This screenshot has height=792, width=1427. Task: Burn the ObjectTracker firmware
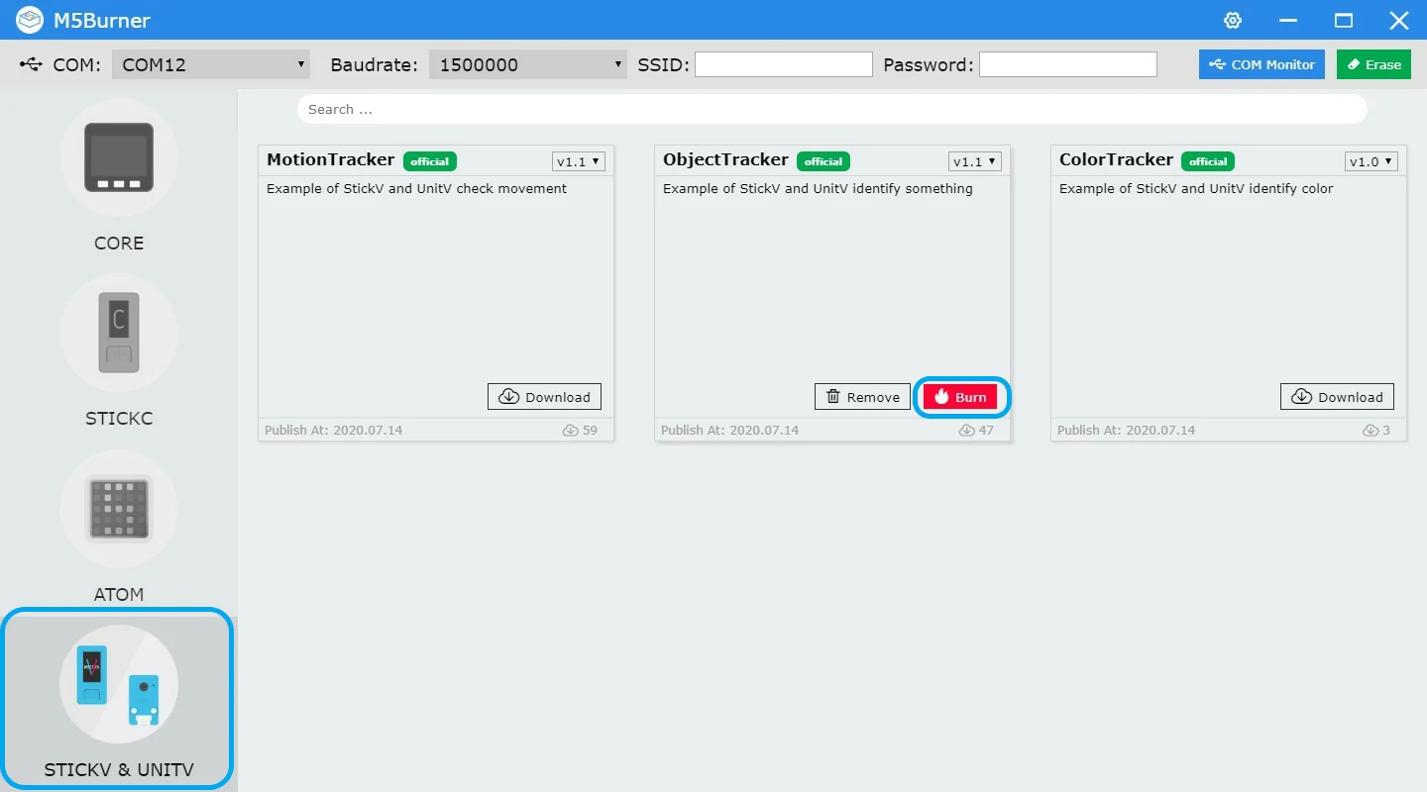tap(960, 397)
